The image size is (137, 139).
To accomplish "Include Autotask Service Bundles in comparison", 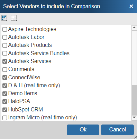I will [x=5, y=53].
